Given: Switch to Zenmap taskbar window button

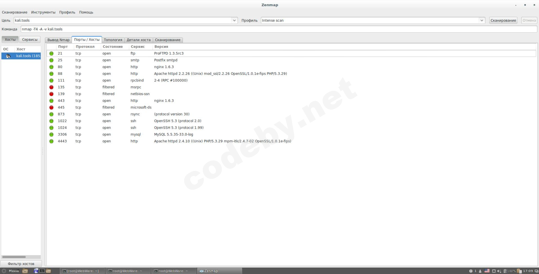Looking at the screenshot, I should coord(220,271).
